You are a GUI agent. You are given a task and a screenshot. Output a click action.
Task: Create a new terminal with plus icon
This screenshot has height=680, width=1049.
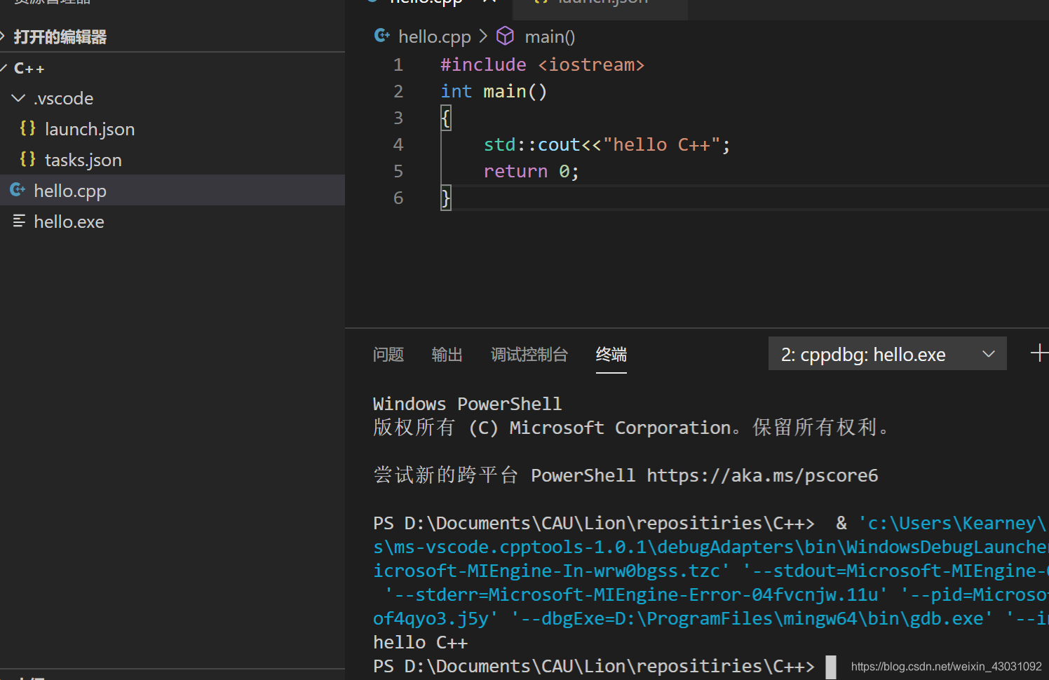coord(1040,353)
